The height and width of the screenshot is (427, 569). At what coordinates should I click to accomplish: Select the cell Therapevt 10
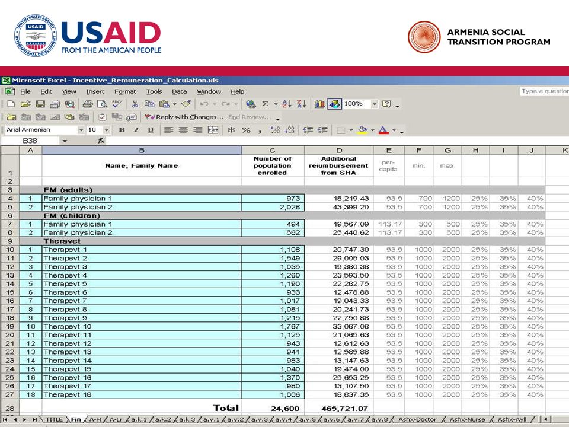point(142,326)
